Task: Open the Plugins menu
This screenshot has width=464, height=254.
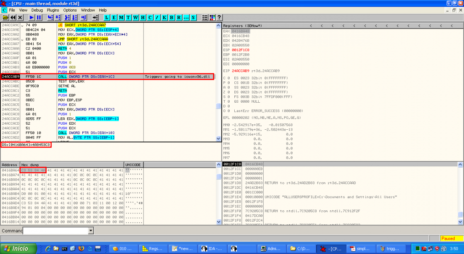Action: pyautogui.click(x=53, y=10)
